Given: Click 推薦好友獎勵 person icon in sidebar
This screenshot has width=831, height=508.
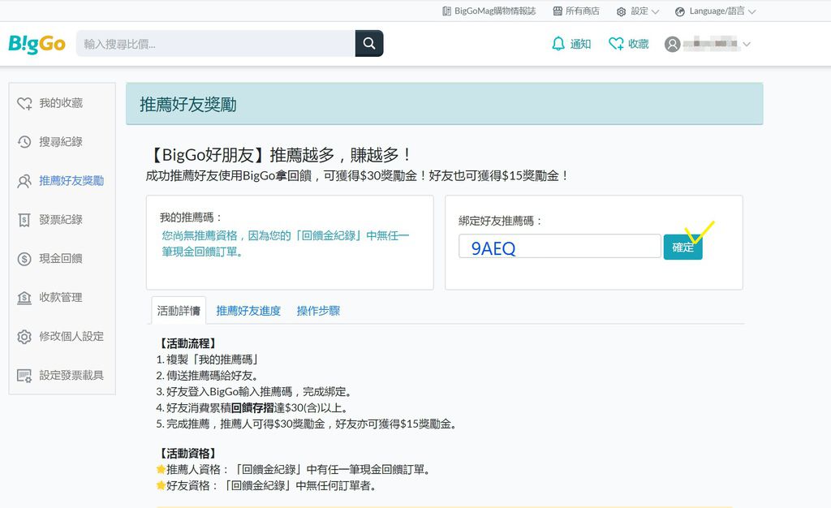Looking at the screenshot, I should [x=24, y=181].
